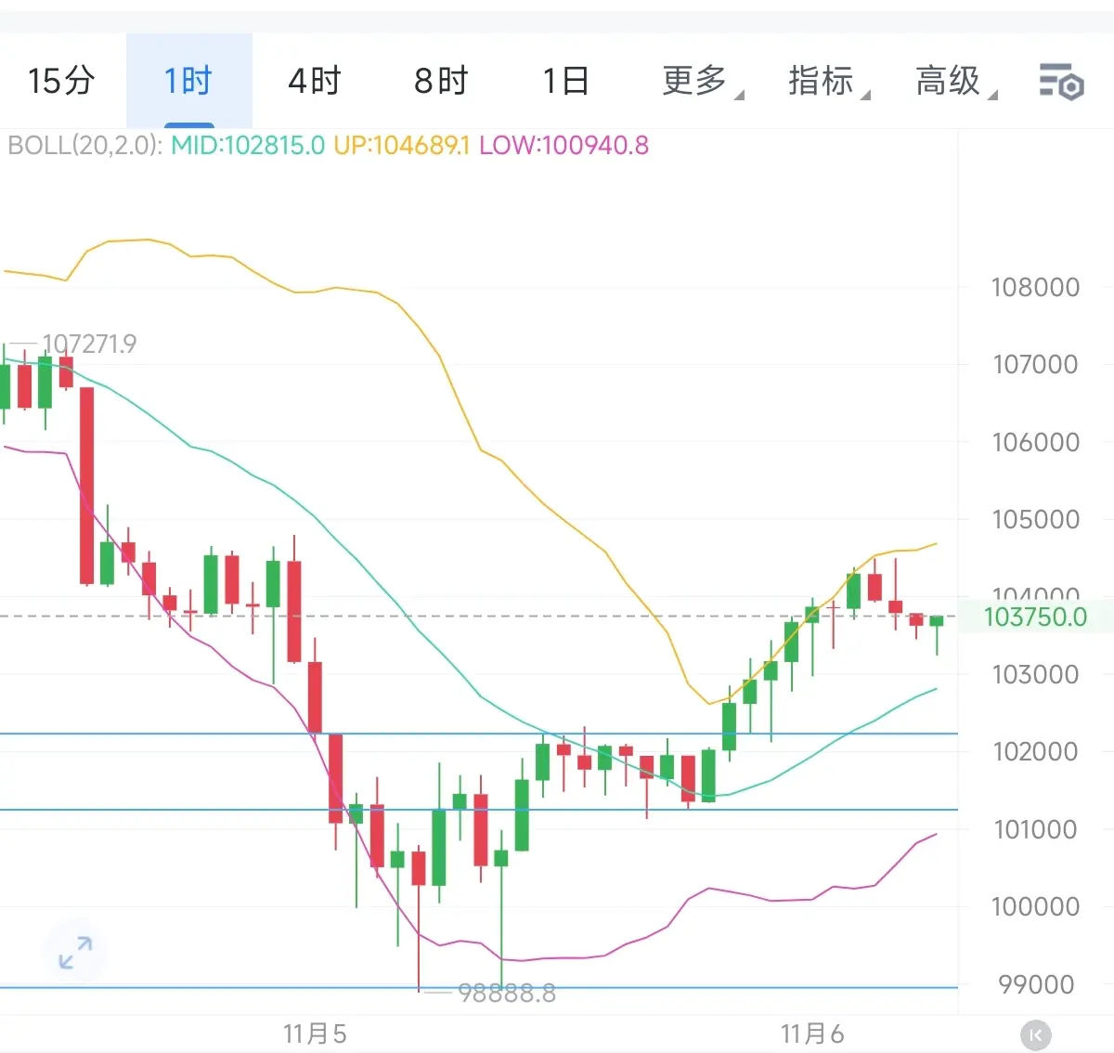Click the 102000 price axis label
The image size is (1114, 1053).
click(1035, 751)
